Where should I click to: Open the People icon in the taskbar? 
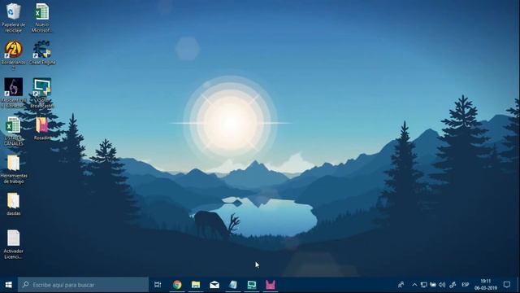pyautogui.click(x=401, y=285)
